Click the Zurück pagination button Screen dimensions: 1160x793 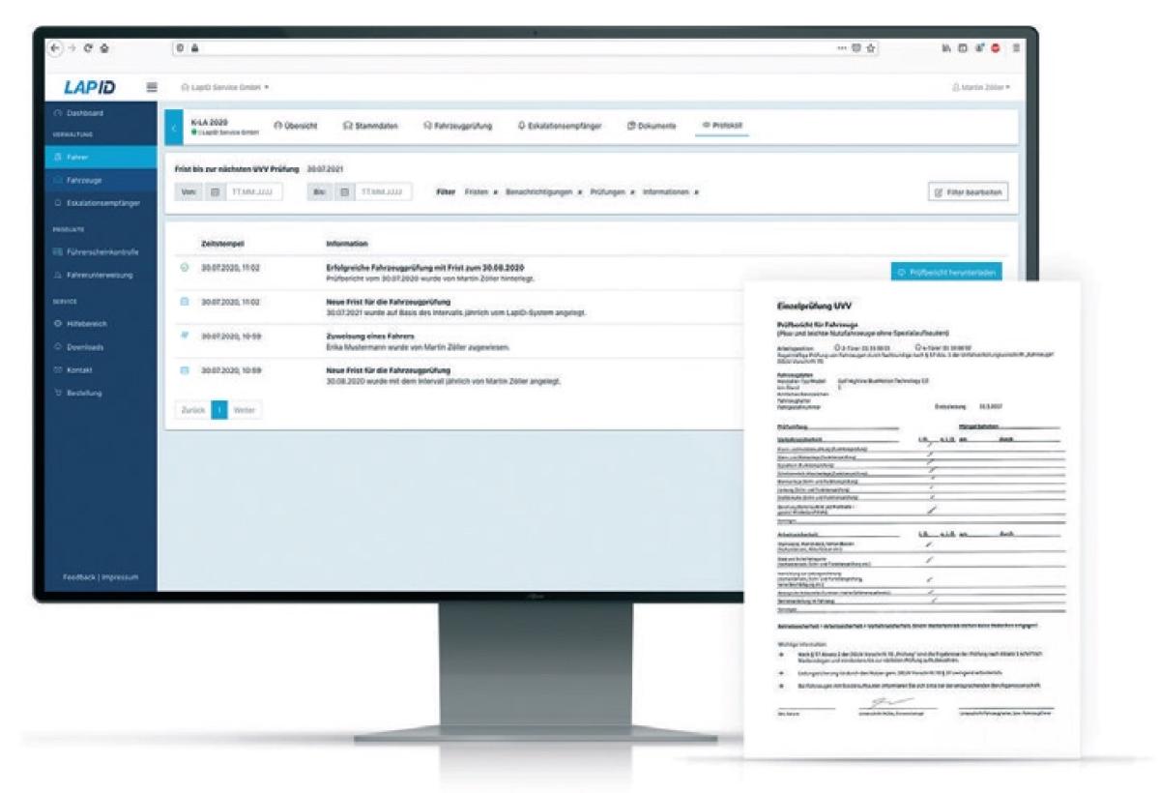coord(193,410)
